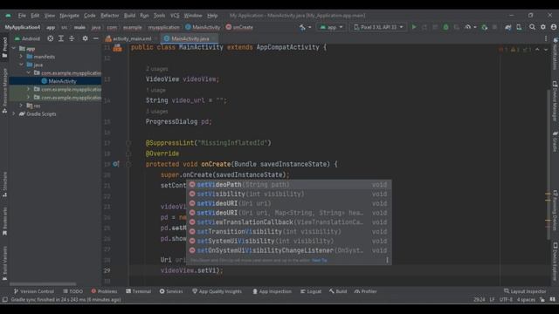This screenshot has width=559, height=314.
Task: Select MainActivity in project tree
Action: (55, 81)
